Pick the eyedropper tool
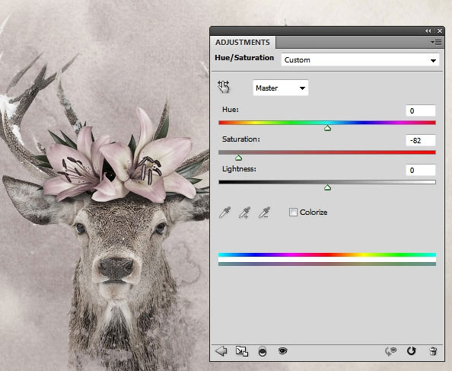Screen dimensions: 452x371 point(224,213)
